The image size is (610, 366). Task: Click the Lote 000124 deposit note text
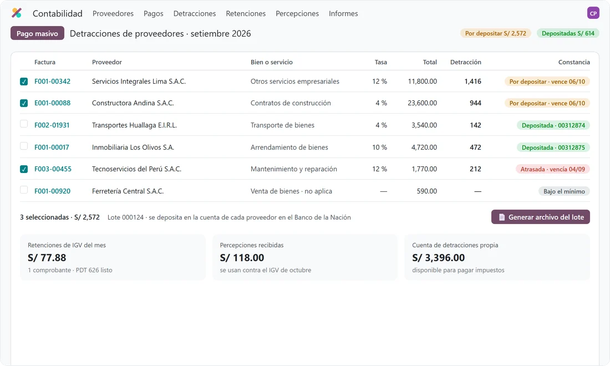click(229, 217)
